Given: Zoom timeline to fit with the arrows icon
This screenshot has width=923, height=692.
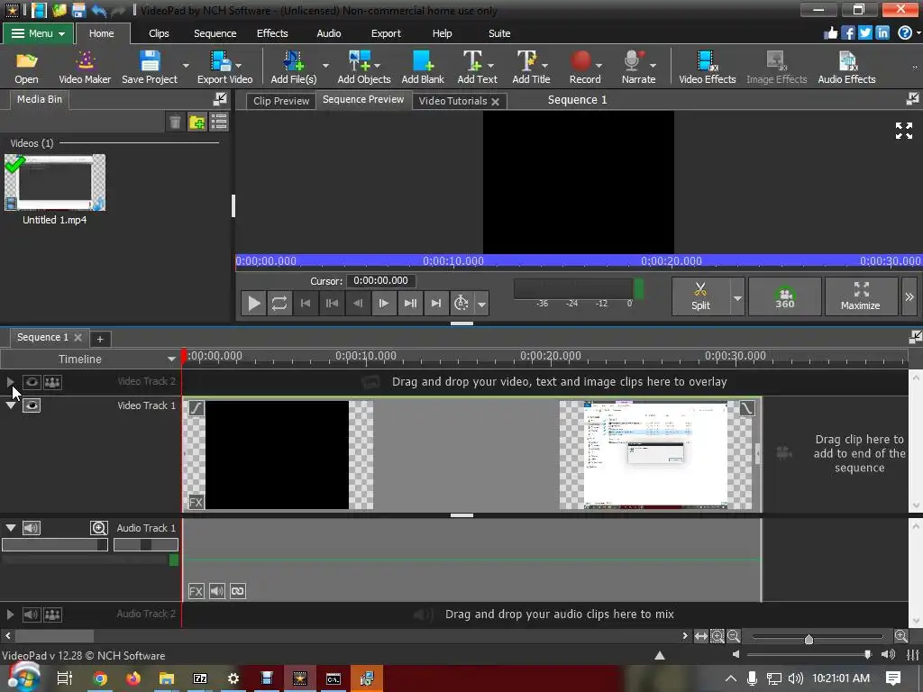Looking at the screenshot, I should [x=700, y=636].
